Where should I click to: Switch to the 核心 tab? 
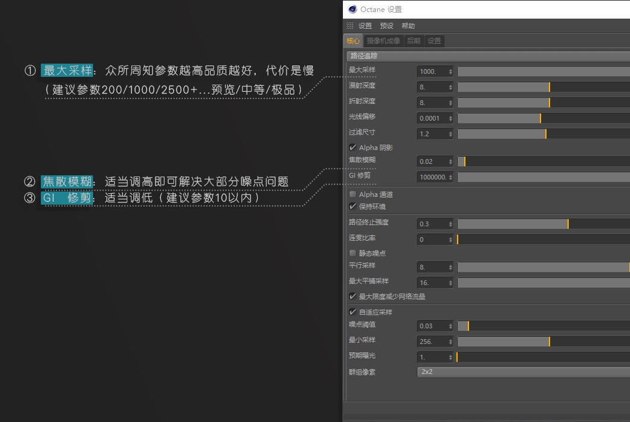pos(353,41)
